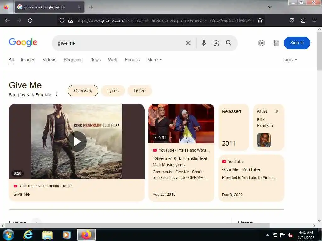The width and height of the screenshot is (322, 241).
Task: Open the tracking protection shield icon
Action: click(x=62, y=20)
